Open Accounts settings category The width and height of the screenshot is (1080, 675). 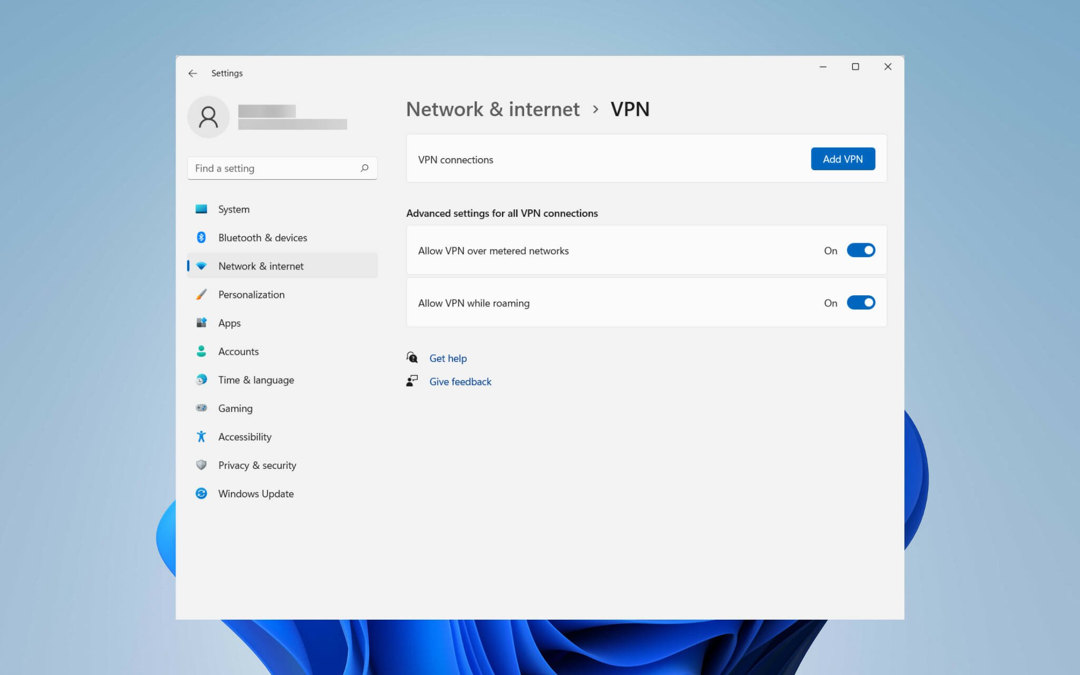pos(282,351)
